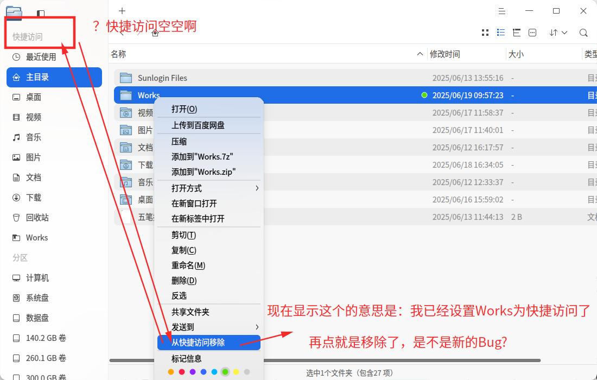The width and height of the screenshot is (597, 380).
Task: Click the 视频 folder icon in list
Action: 126,113
